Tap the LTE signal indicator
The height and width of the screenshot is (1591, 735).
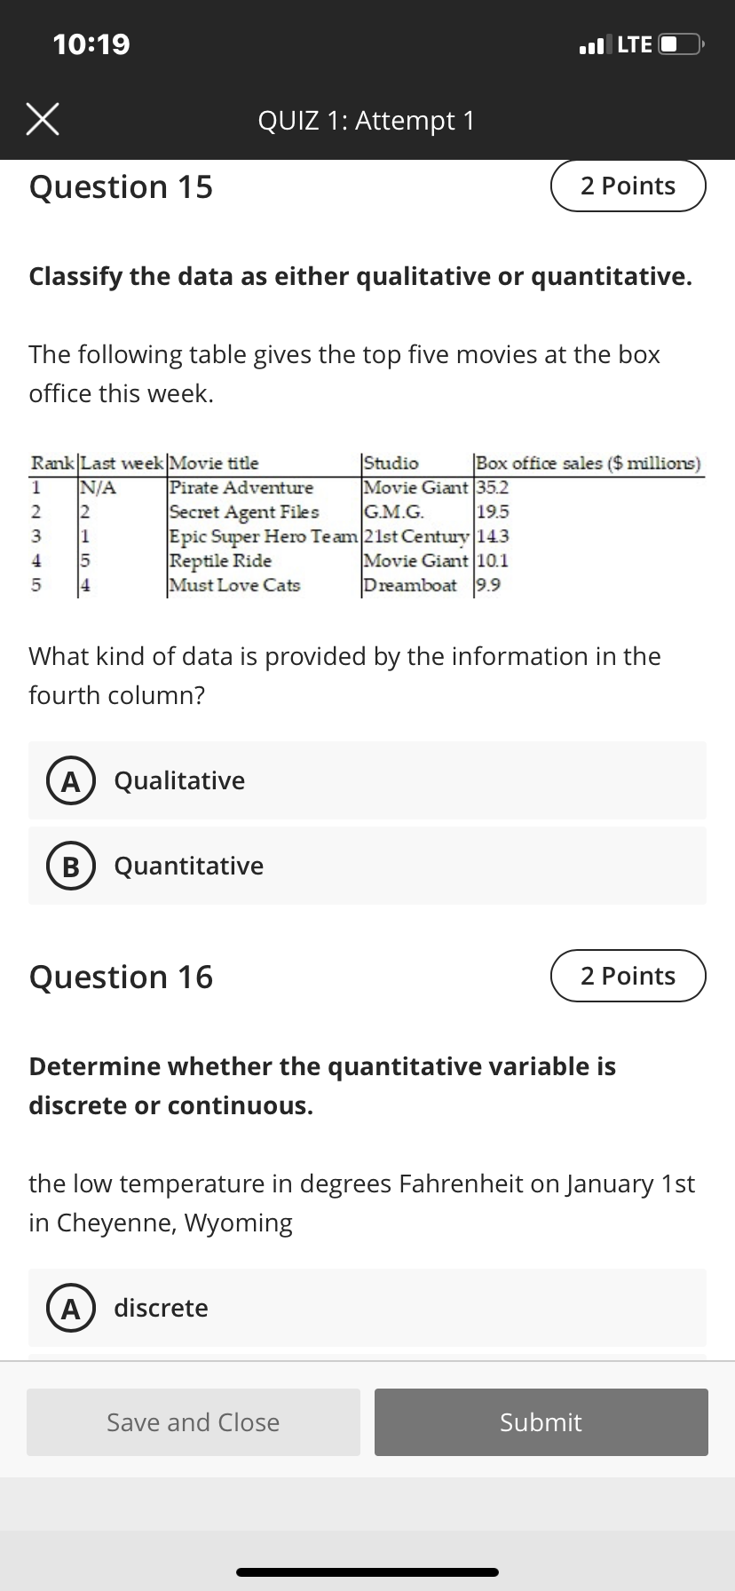(x=634, y=44)
